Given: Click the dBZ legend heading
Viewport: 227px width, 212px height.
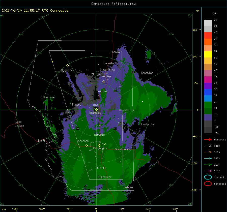Looking at the screenshot, I should (214, 13).
